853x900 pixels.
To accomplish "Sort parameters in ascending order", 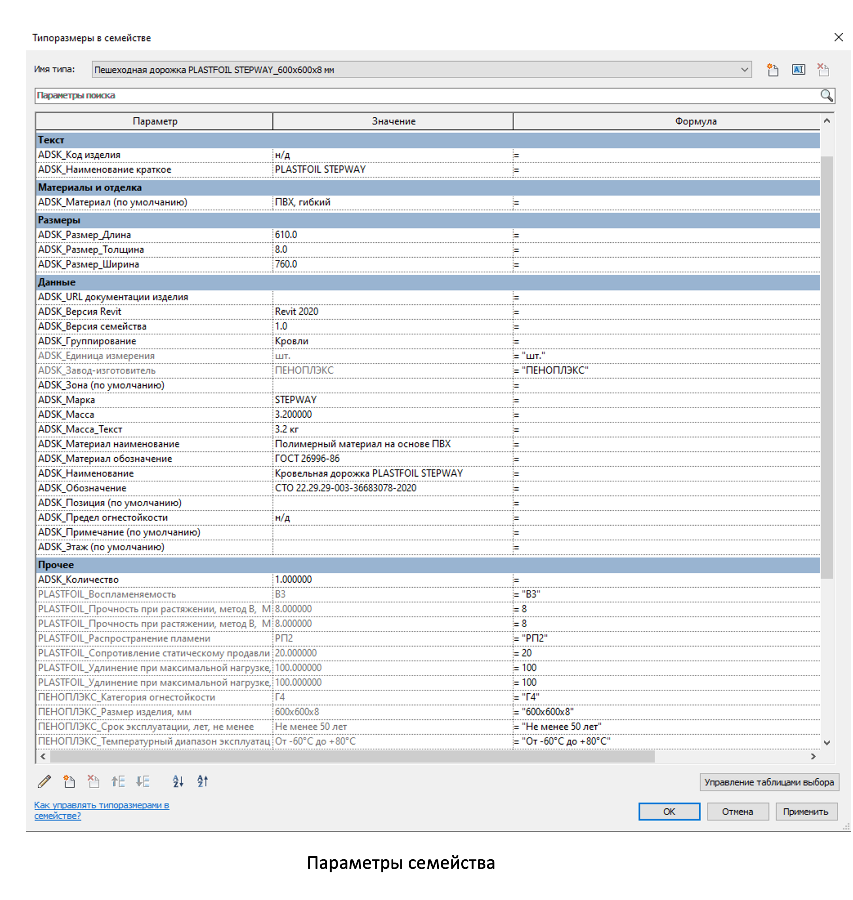I will [178, 781].
